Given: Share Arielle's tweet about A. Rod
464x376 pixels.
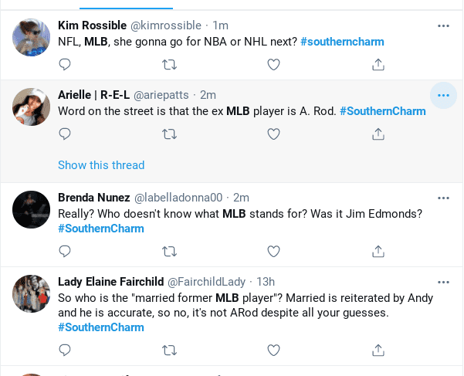Looking at the screenshot, I should click(378, 134).
